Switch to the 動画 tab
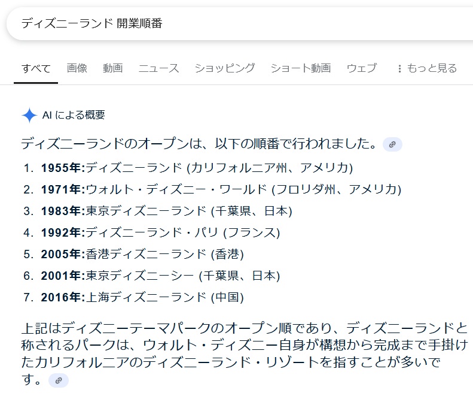Viewport: 473px width, 408px height. pos(112,68)
